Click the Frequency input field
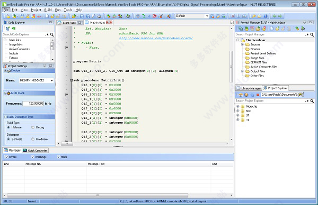Image resolution: width=318 pixels, height=205 pixels. [x=33, y=104]
